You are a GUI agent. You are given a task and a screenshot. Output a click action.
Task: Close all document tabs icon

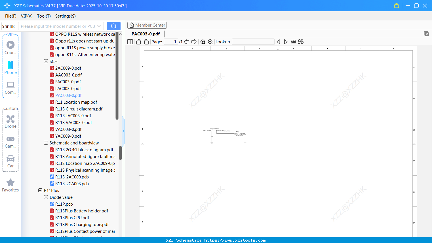[x=426, y=34]
